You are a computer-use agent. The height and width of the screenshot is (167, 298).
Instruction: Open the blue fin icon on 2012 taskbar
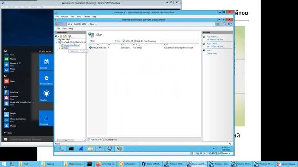pyautogui.click(x=81, y=148)
